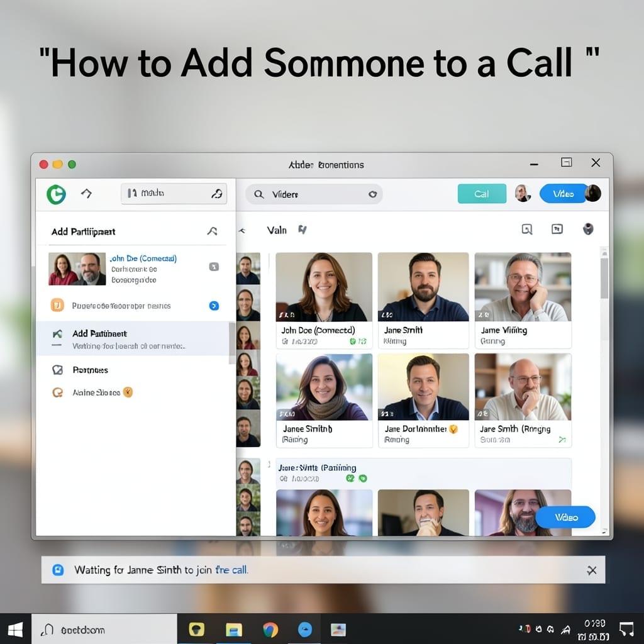Click the floating blue Video button at bottom right
The image size is (644, 644).
tap(566, 518)
